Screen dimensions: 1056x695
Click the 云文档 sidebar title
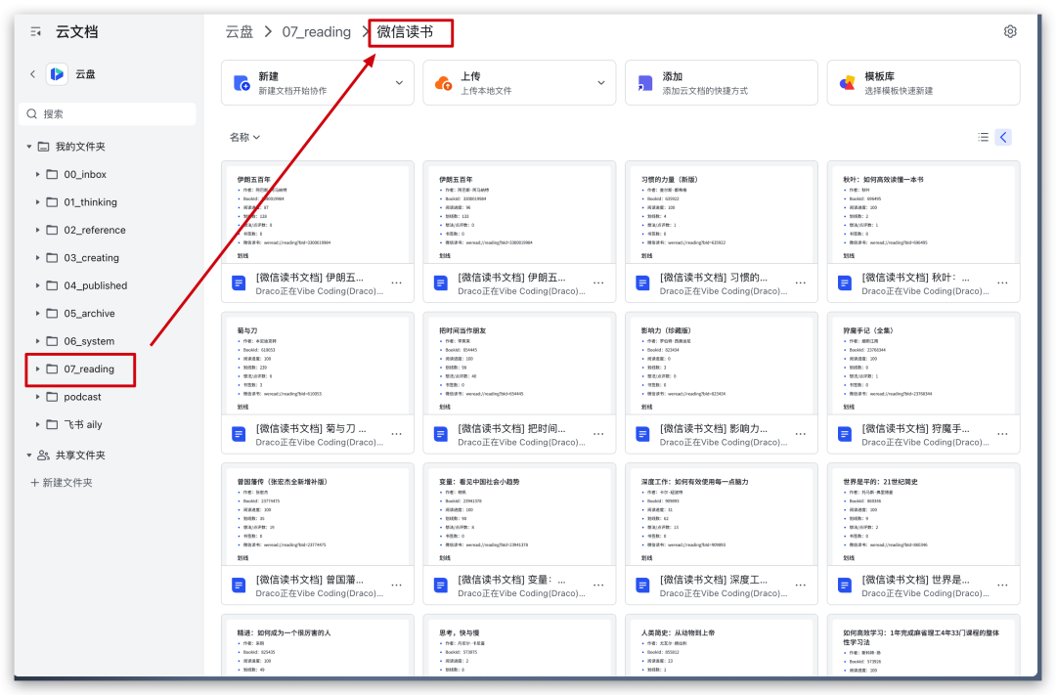tap(77, 31)
